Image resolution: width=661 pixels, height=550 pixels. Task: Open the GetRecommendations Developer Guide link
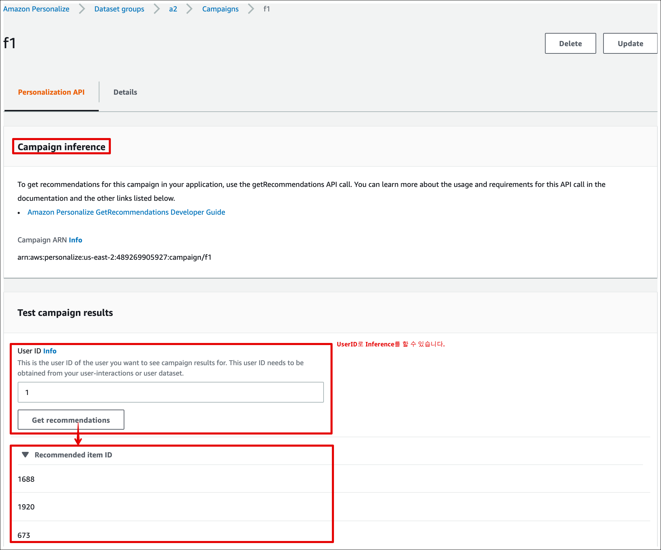126,212
